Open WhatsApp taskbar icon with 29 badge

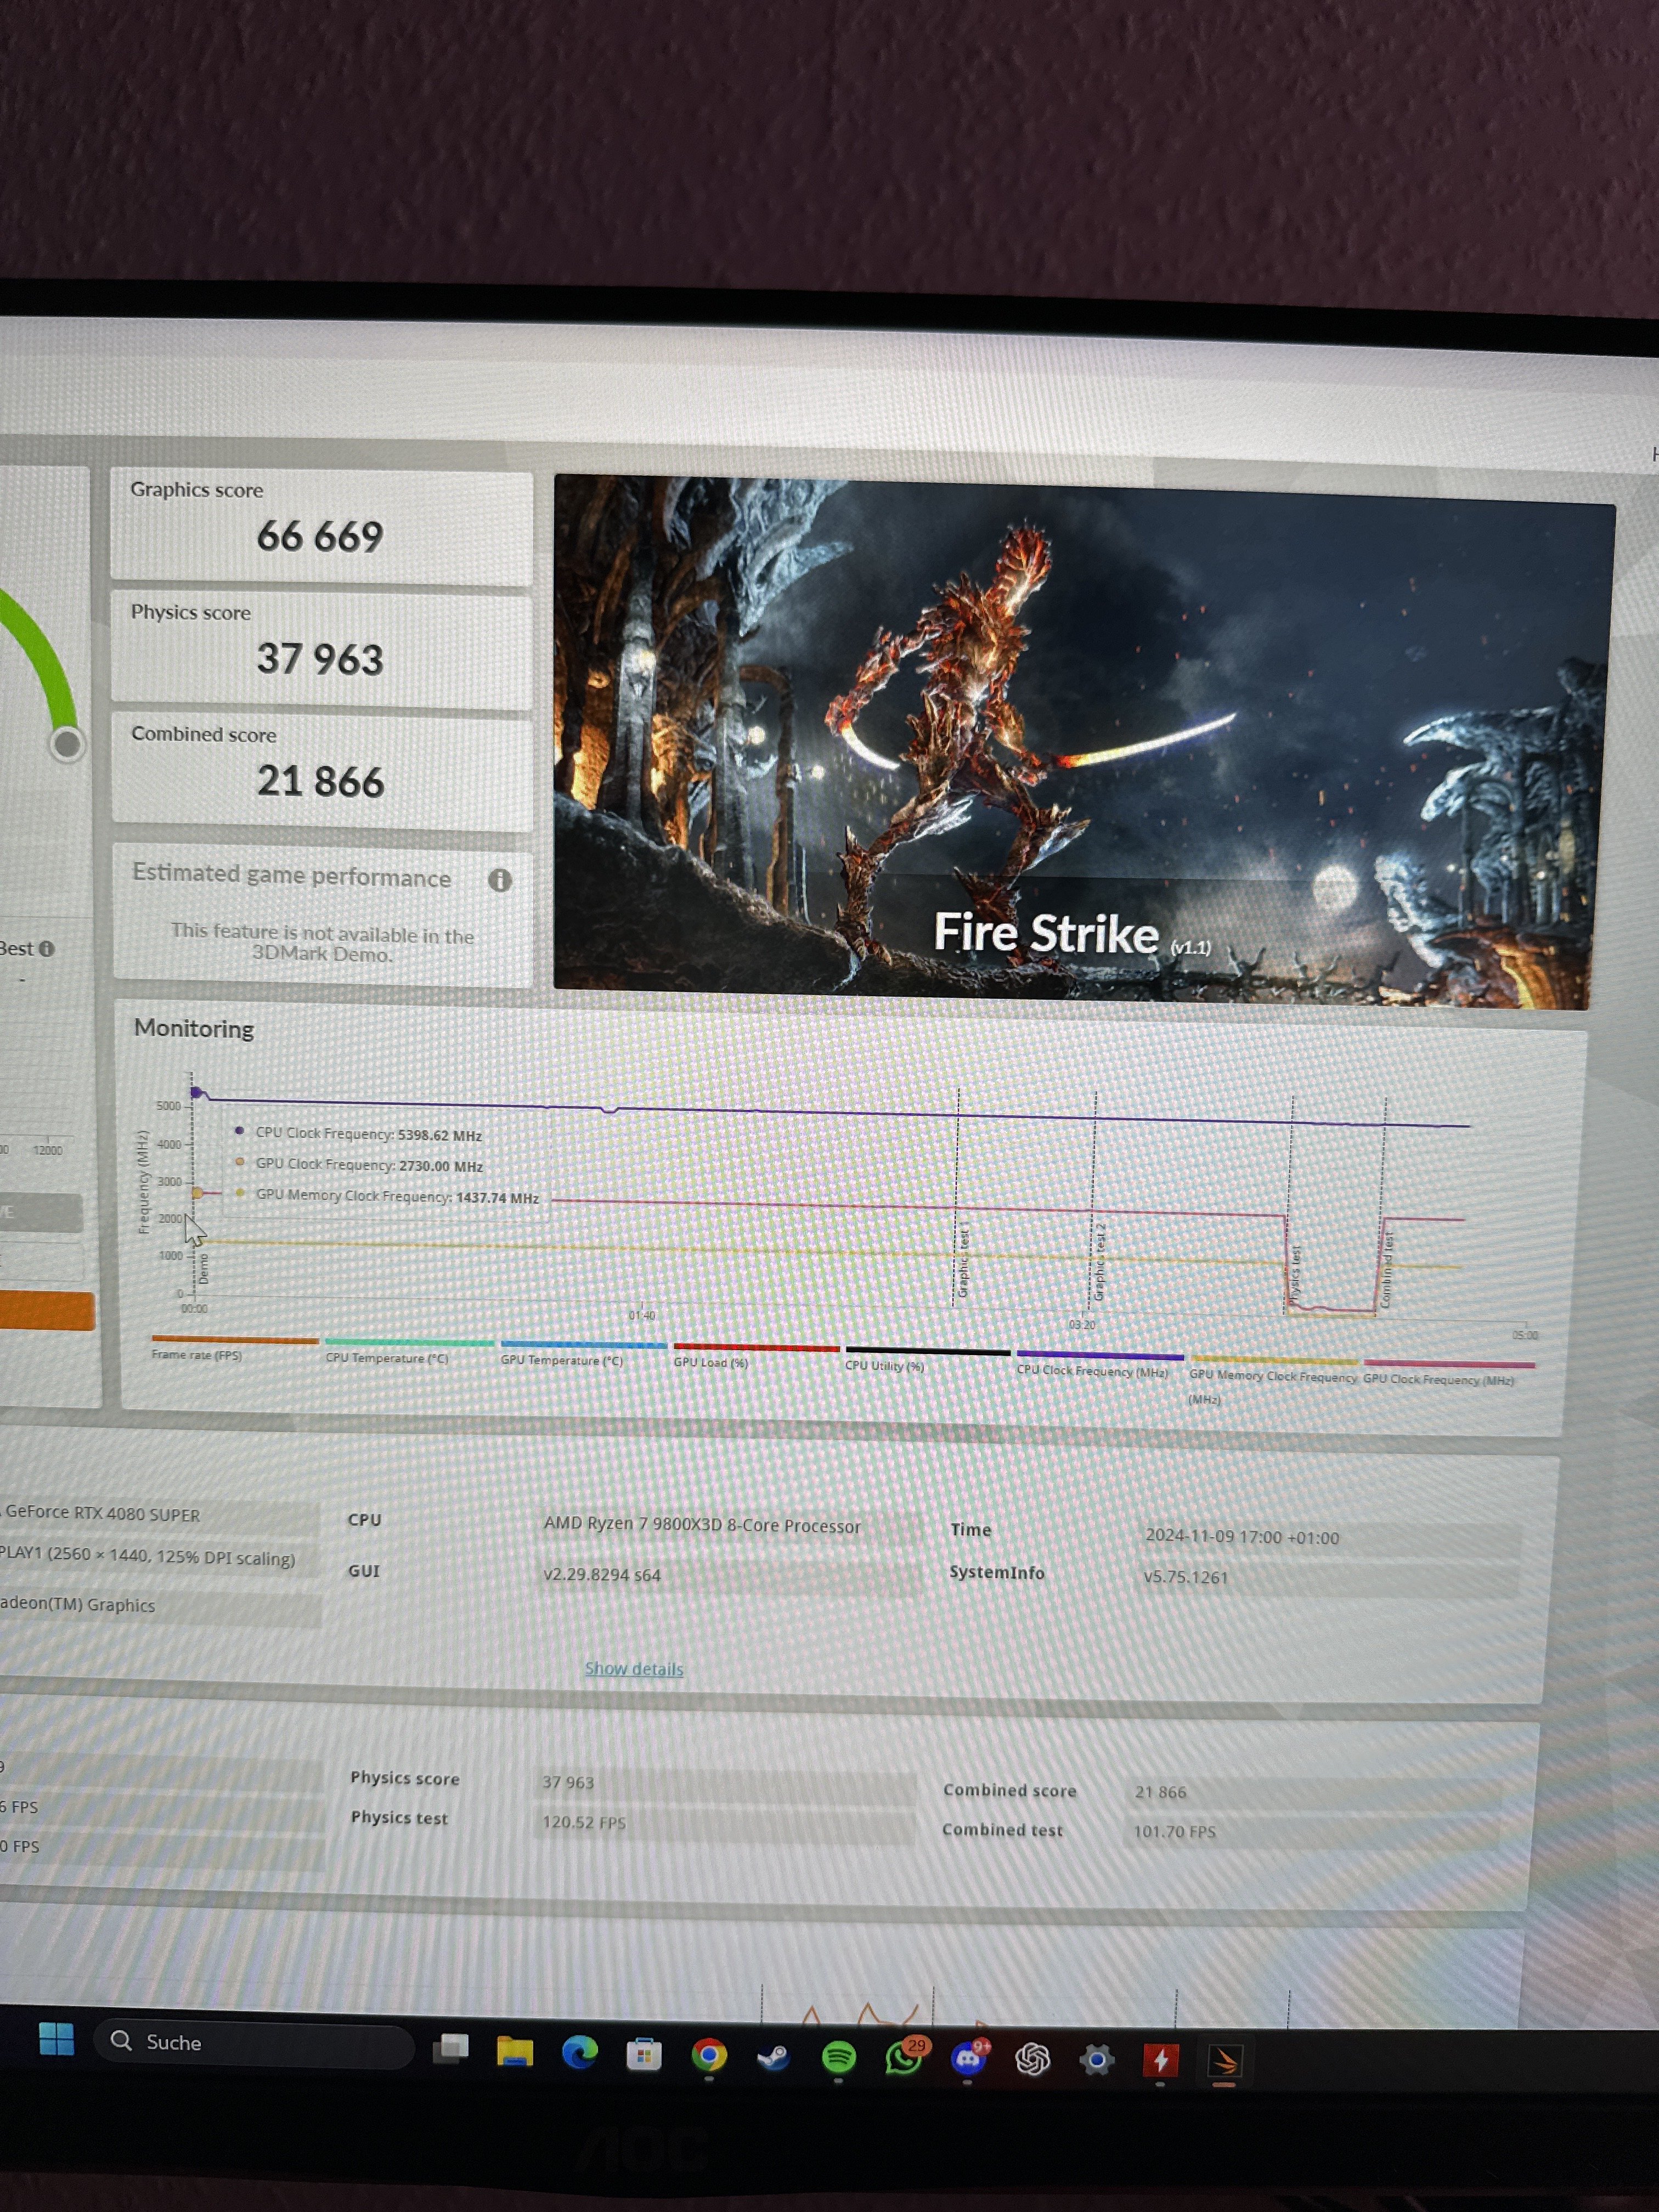point(903,2058)
